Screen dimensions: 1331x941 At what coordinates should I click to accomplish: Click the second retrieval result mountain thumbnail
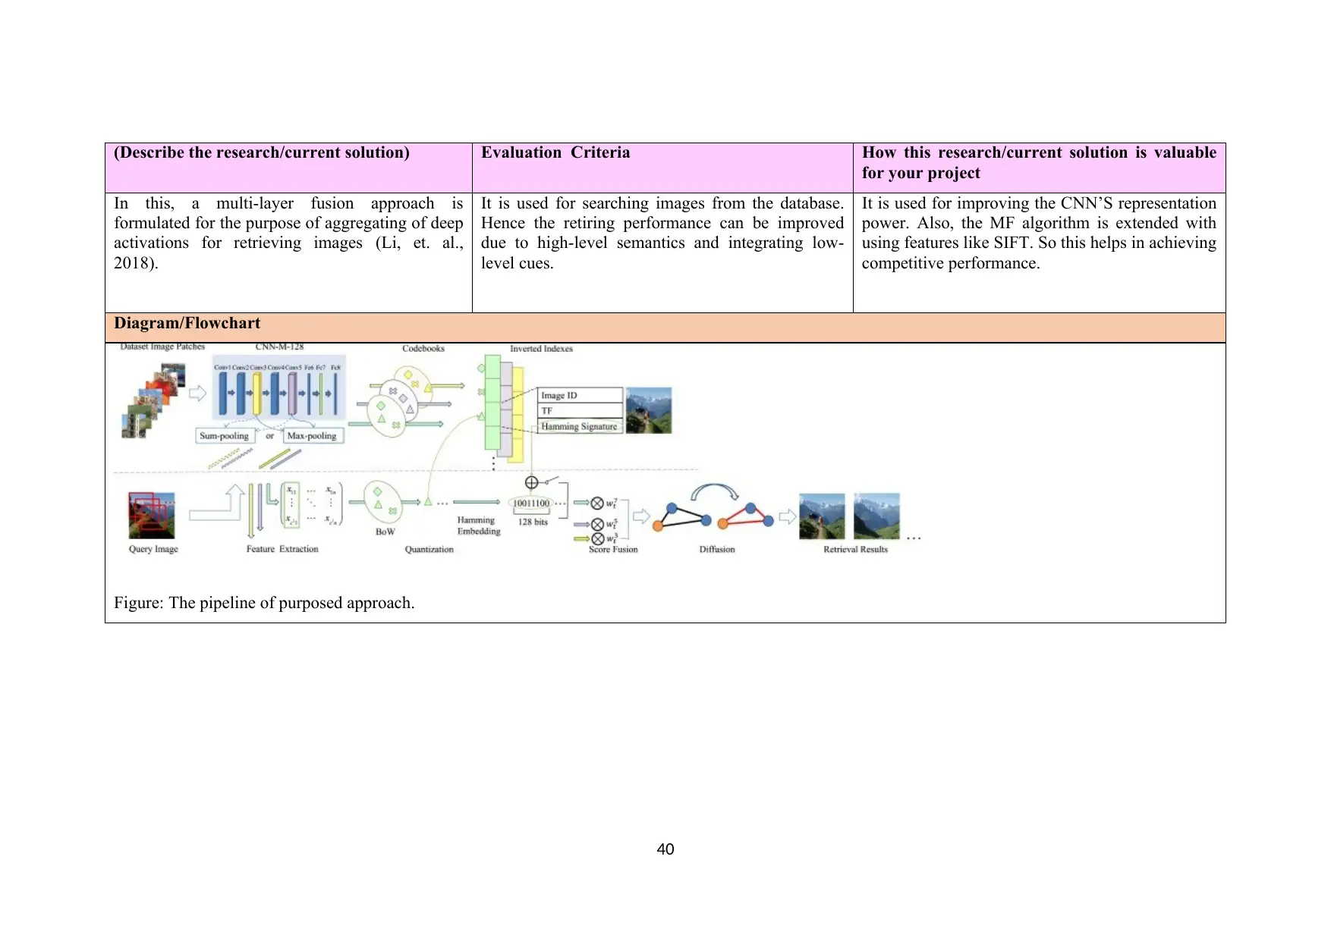[876, 516]
